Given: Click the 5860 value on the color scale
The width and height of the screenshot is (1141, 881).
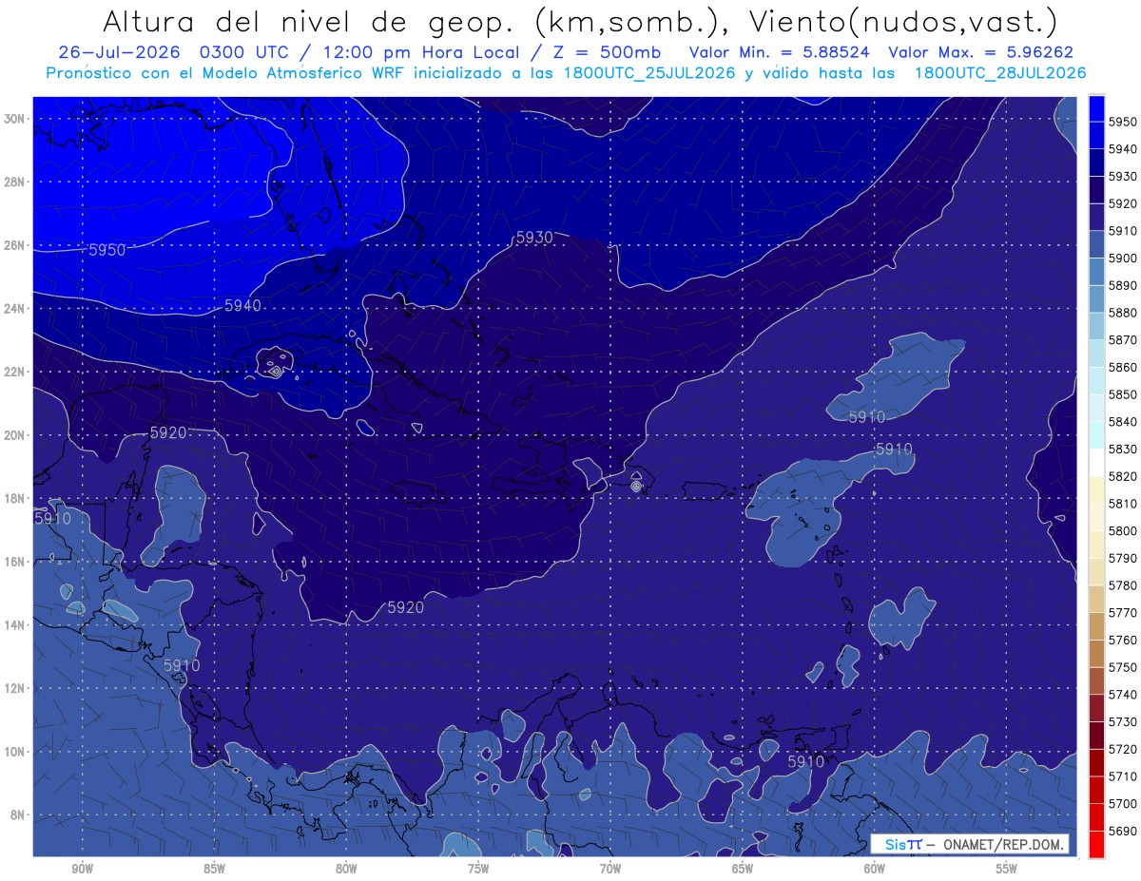Looking at the screenshot, I should [x=1123, y=367].
